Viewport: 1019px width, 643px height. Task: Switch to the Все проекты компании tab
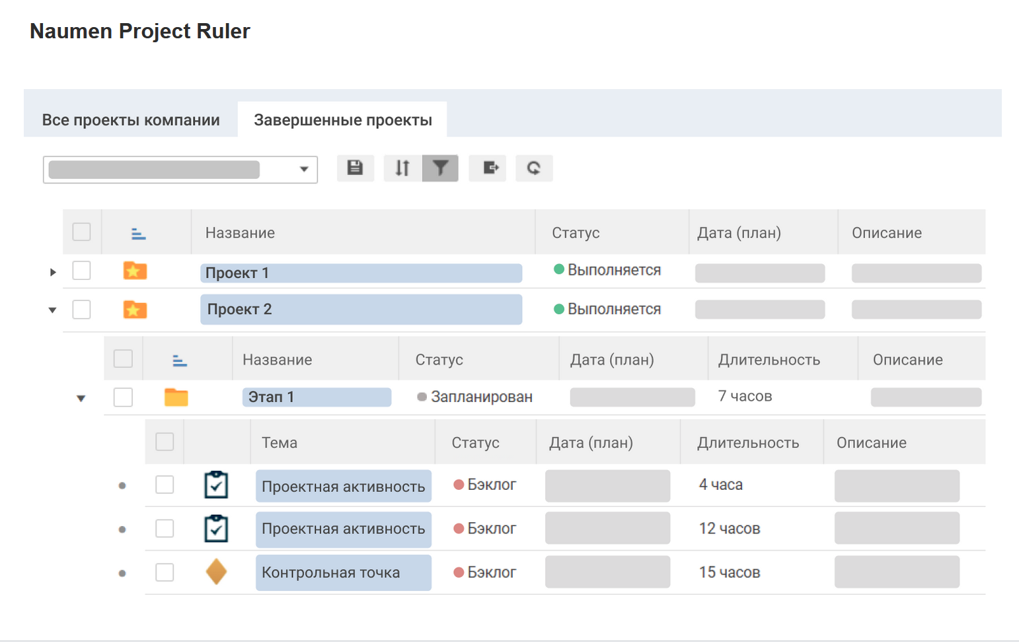[x=131, y=119]
